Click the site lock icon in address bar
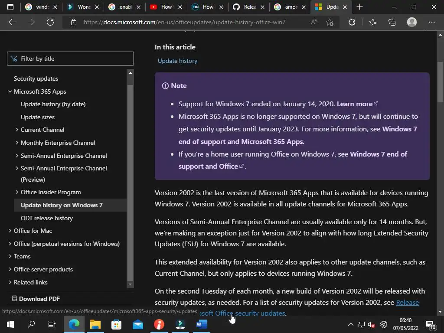Screen dimensions: 444x333 click(x=74, y=22)
